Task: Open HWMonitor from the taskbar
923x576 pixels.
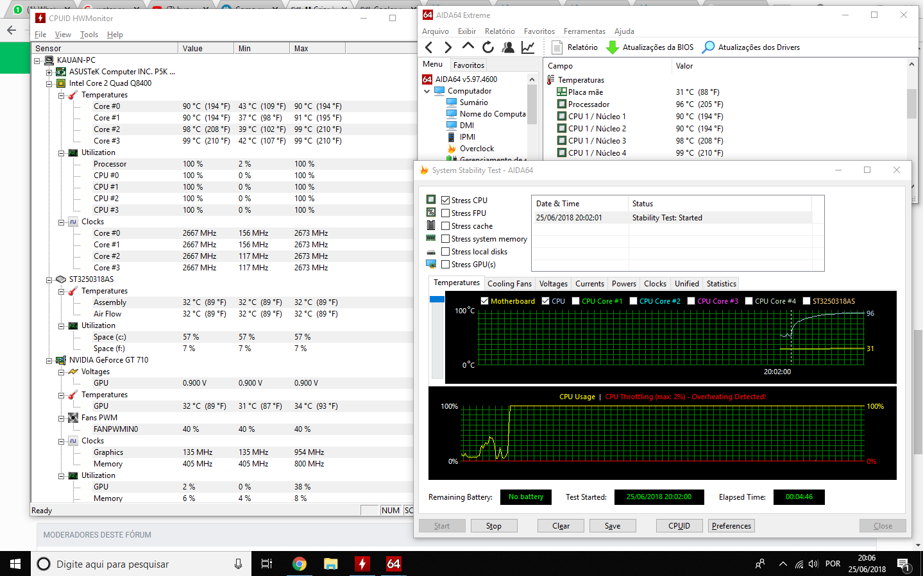Action: (x=362, y=564)
